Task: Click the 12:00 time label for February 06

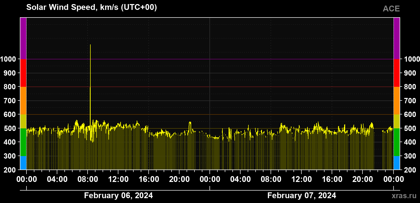Action: (x=118, y=179)
